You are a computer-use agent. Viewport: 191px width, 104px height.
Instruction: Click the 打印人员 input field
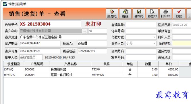point(182,37)
